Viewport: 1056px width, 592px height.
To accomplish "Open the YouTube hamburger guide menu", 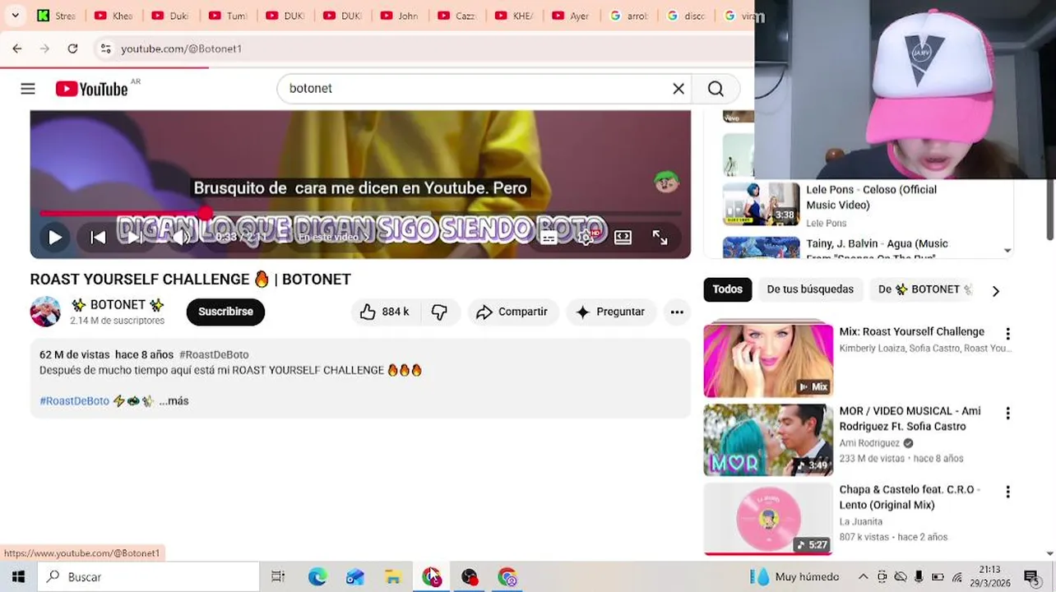I will [28, 89].
